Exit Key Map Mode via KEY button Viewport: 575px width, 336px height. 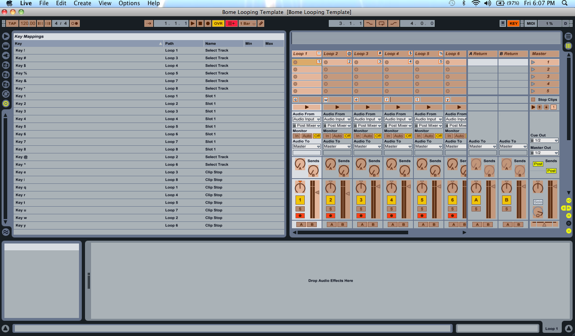pos(514,24)
